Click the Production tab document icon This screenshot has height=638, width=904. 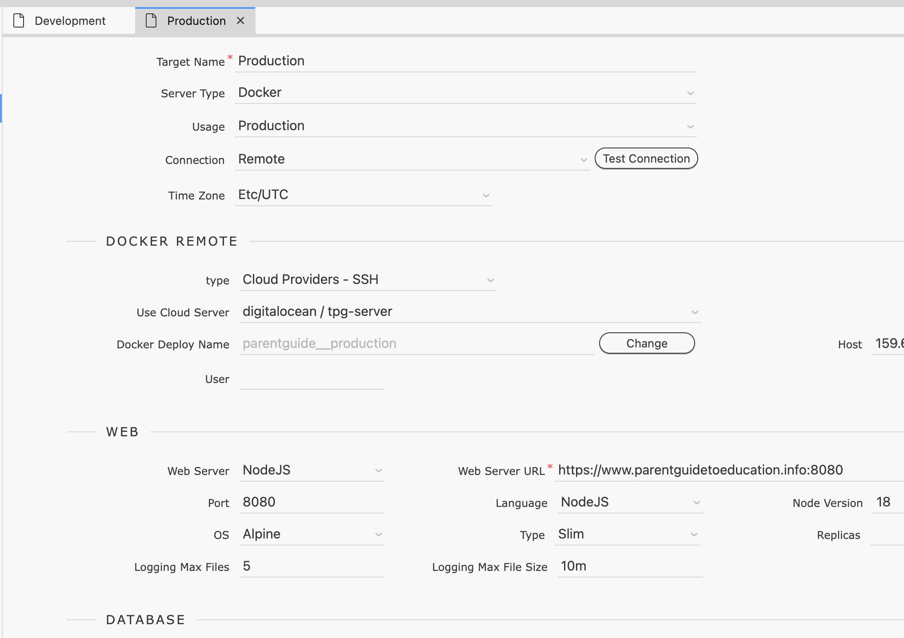click(151, 20)
